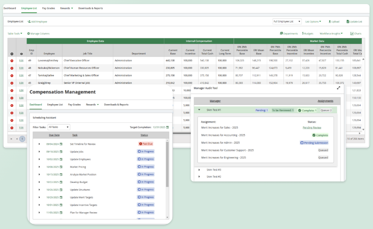The width and height of the screenshot is (373, 229).
Task: Open calendar icon beside Target Completion date
Action: click(168, 127)
